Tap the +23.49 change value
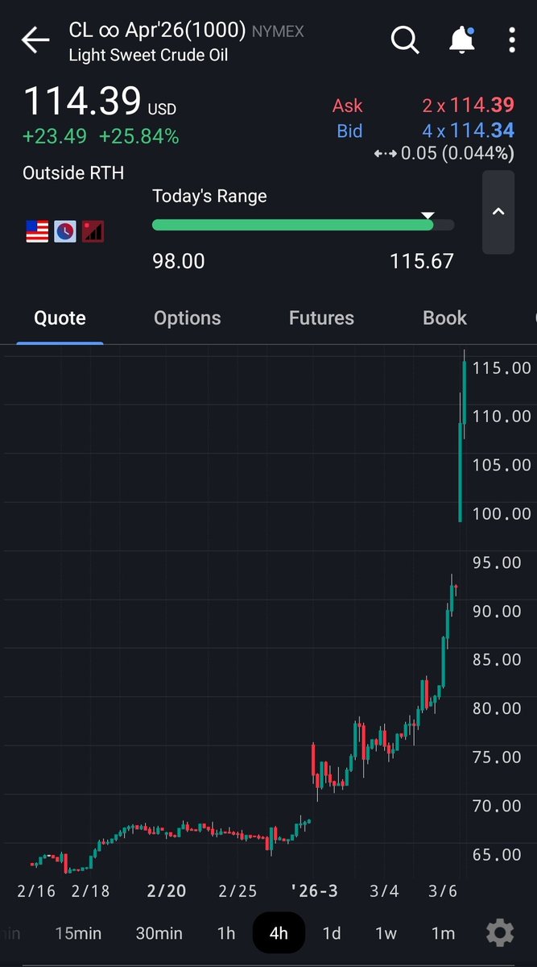 pyautogui.click(x=55, y=137)
